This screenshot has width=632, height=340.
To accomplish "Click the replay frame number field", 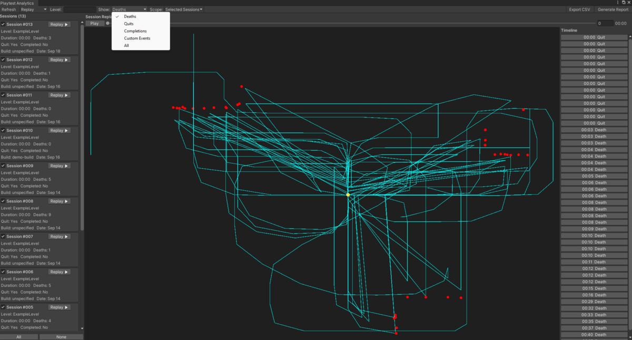I will (x=605, y=23).
